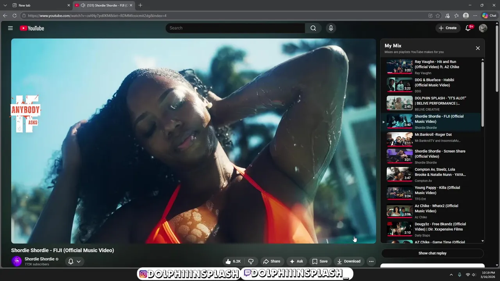The image size is (500, 281).
Task: Close the My Mix playlist panel
Action: pos(478,48)
